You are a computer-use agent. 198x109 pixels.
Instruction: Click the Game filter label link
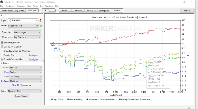click(6, 67)
